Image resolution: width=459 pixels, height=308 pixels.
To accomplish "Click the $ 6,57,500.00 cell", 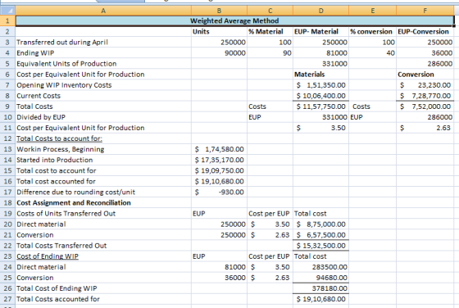I will [321, 235].
